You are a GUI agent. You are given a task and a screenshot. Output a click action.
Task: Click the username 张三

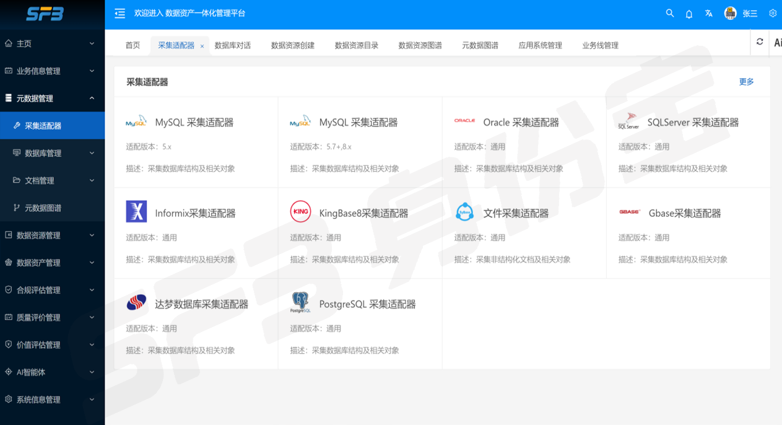click(750, 14)
